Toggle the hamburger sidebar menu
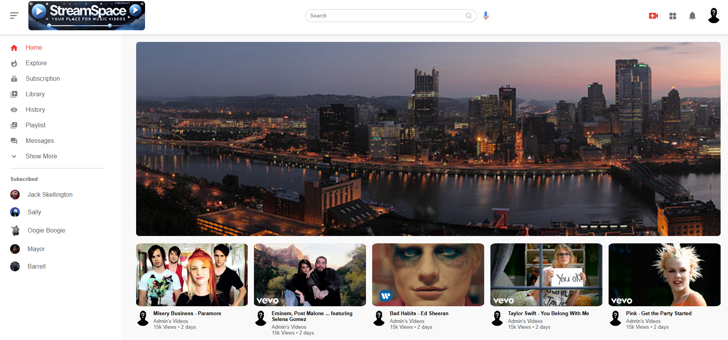The image size is (728, 340). coord(14,16)
